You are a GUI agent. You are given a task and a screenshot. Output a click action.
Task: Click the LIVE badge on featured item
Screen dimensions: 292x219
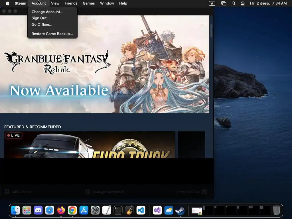coord(14,135)
